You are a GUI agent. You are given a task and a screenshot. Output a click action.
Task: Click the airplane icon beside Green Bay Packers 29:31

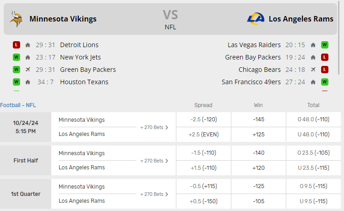tap(28, 70)
